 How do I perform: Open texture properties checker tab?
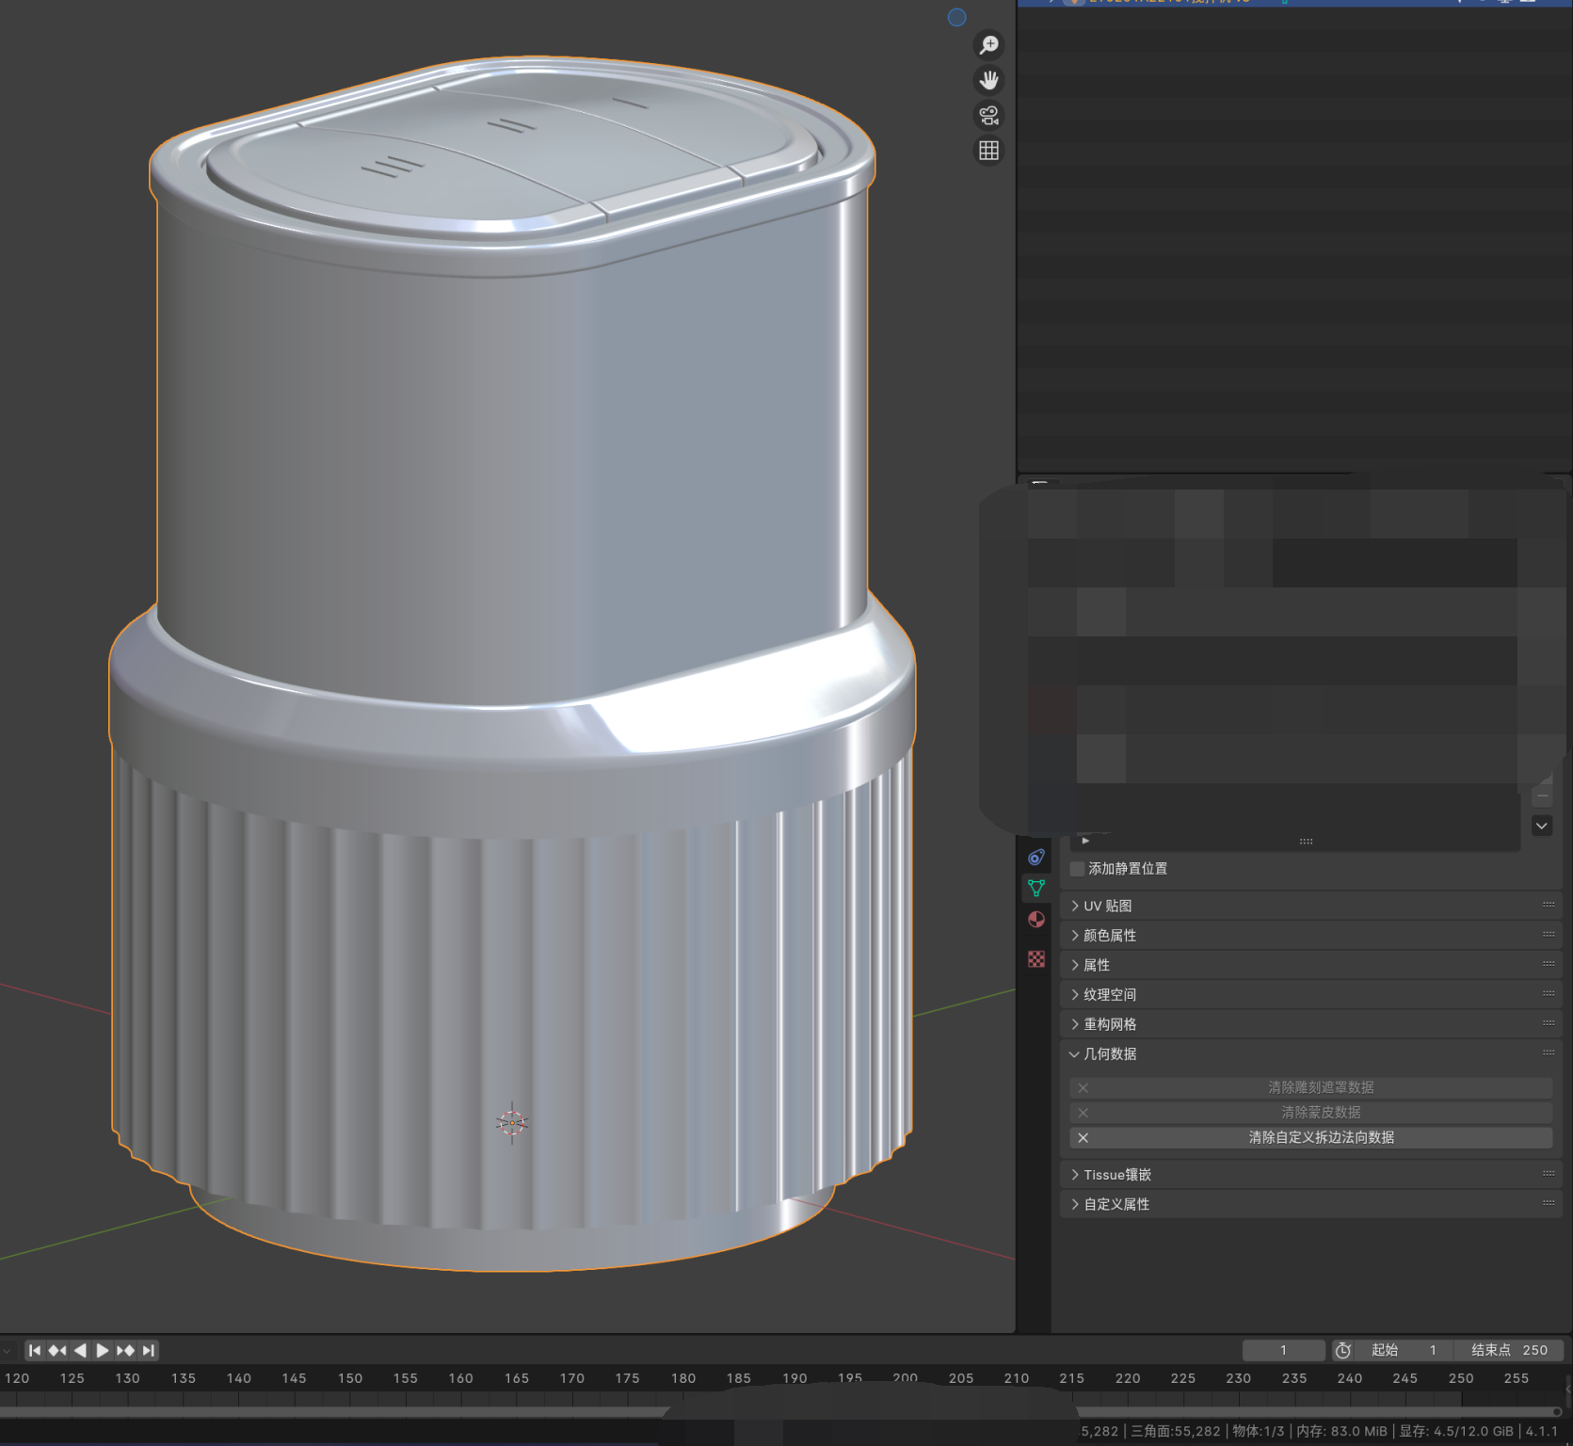point(1036,959)
